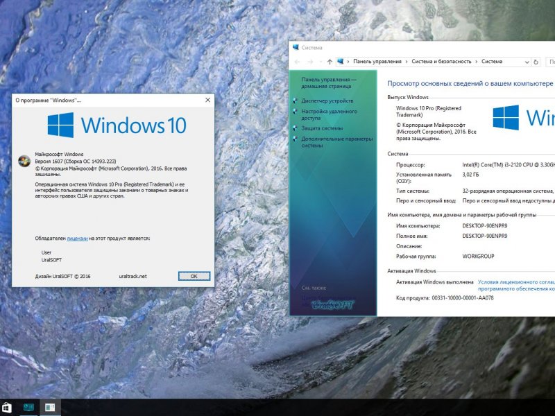Expand chevron after Панель управления breadcrumb
The width and height of the screenshot is (555, 416).
[407, 62]
